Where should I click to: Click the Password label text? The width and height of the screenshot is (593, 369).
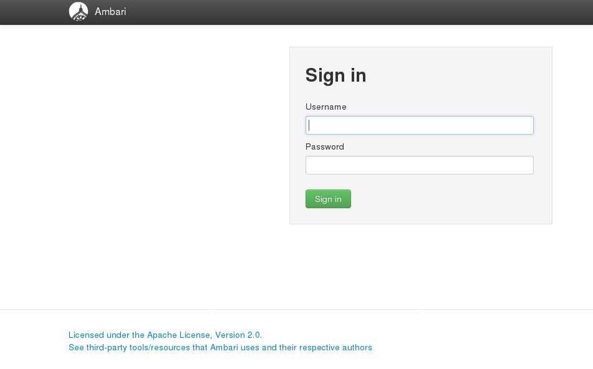(324, 146)
